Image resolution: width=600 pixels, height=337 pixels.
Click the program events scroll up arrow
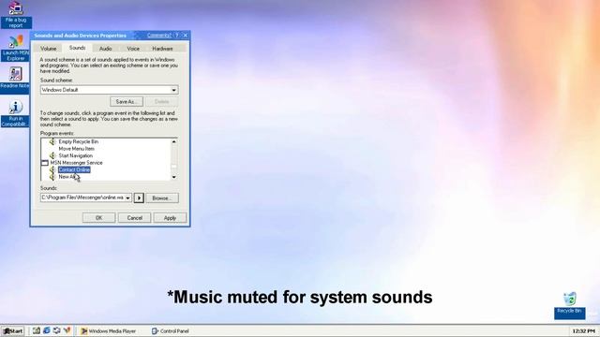pos(174,141)
